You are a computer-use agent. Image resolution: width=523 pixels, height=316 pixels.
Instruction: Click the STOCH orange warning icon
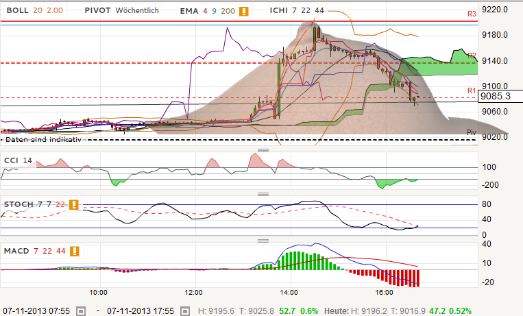74,204
